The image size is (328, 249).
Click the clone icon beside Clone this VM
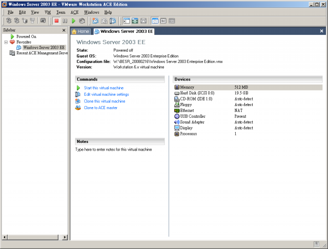[78, 101]
